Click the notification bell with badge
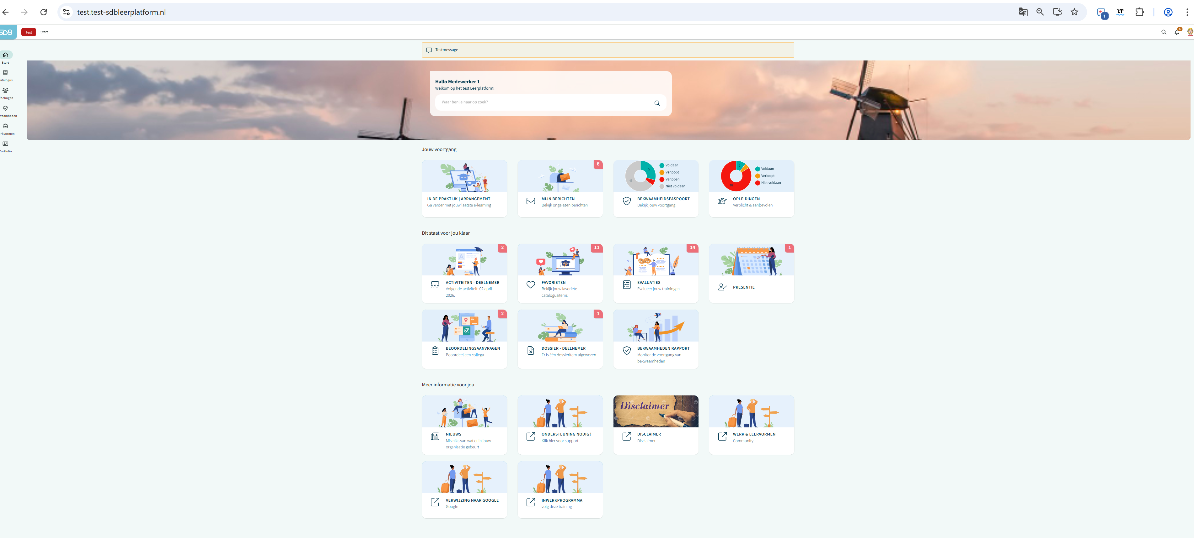Viewport: 1194px width, 538px height. point(1176,32)
